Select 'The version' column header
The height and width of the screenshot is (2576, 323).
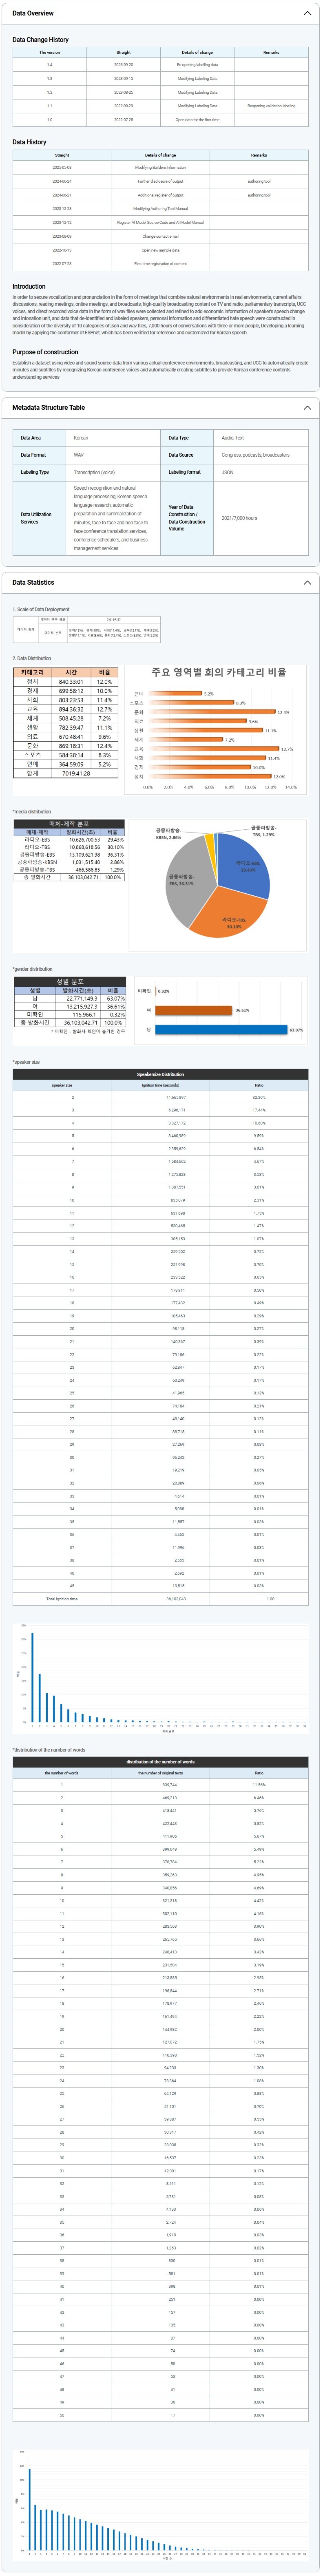(50, 52)
